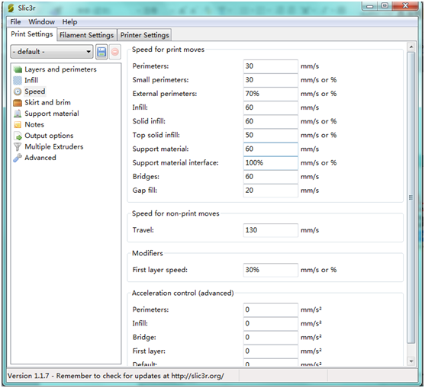Click the Slic3r app logo in title bar
Image resolution: width=425 pixels, height=388 pixels.
coord(11,8)
